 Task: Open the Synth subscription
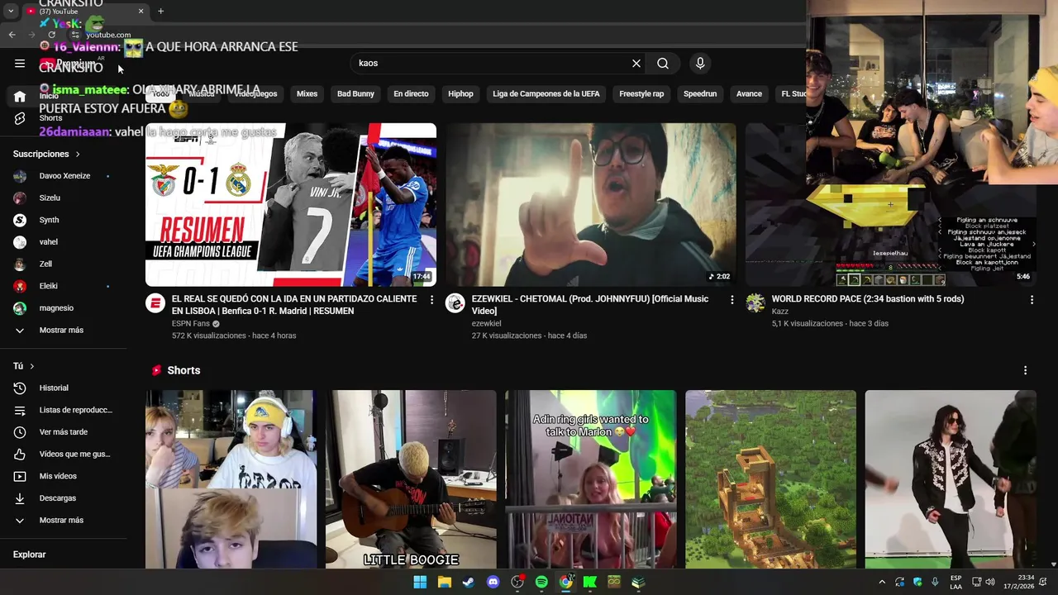click(x=63, y=220)
